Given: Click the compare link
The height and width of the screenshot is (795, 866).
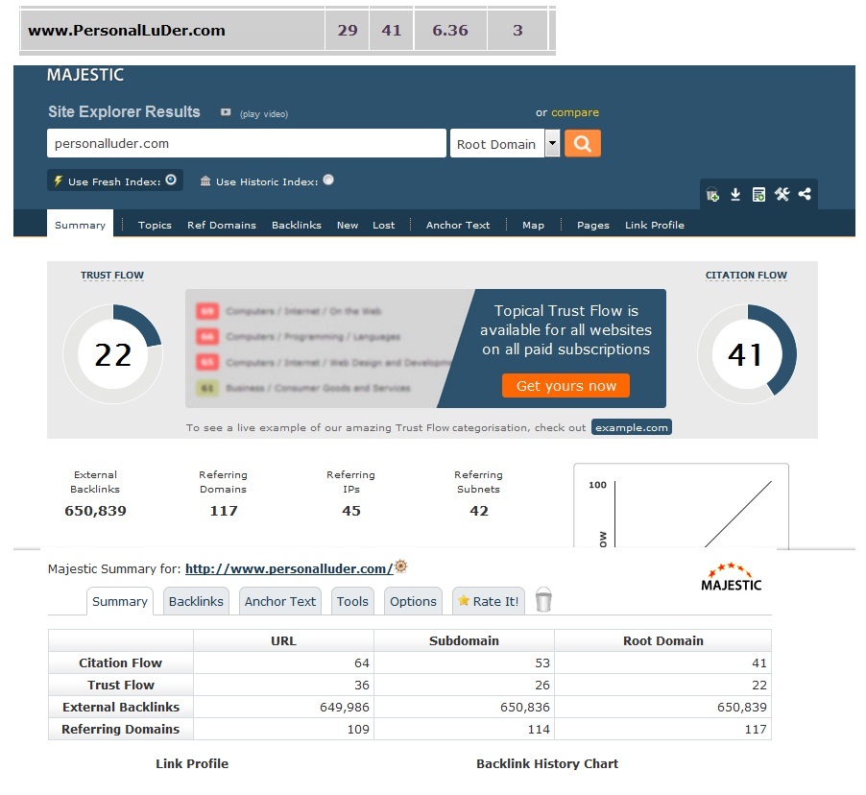Looking at the screenshot, I should [x=574, y=112].
